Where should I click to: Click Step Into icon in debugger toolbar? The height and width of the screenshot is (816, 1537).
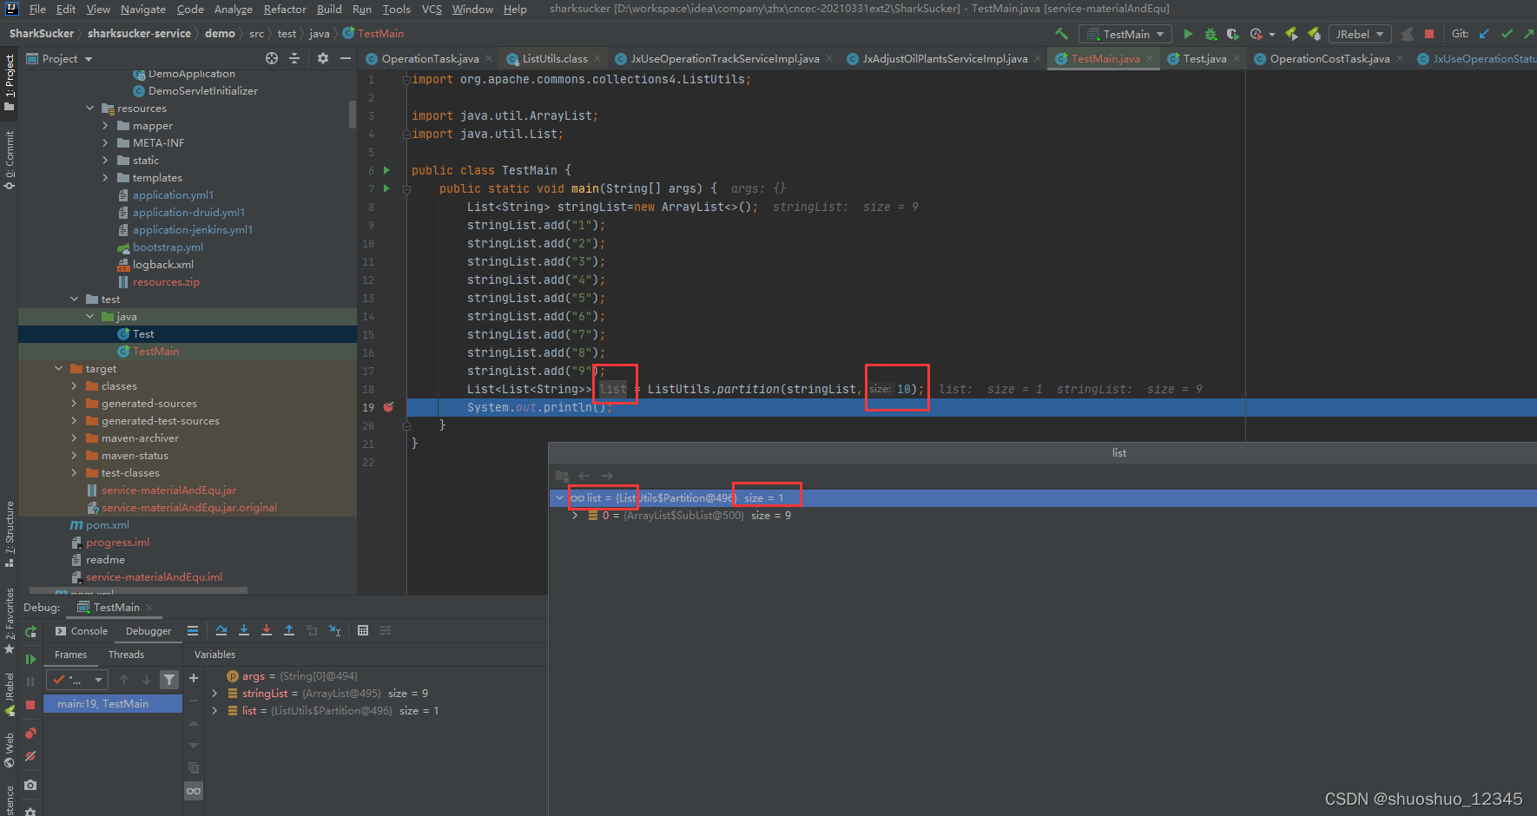point(244,630)
